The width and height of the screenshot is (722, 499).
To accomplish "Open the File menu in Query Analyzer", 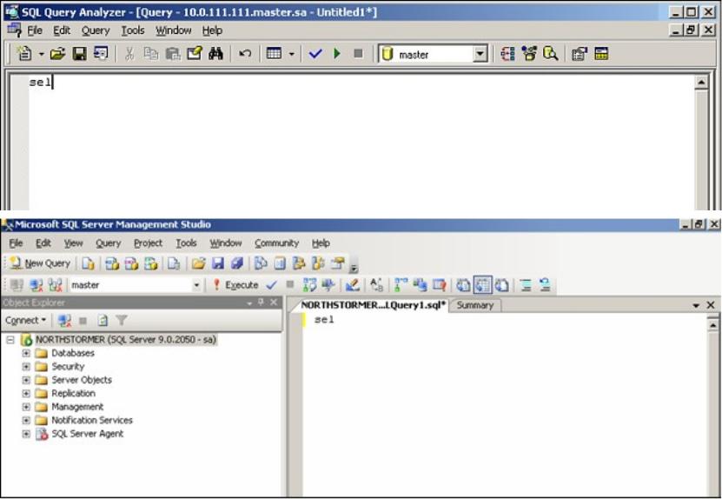I will [x=35, y=30].
